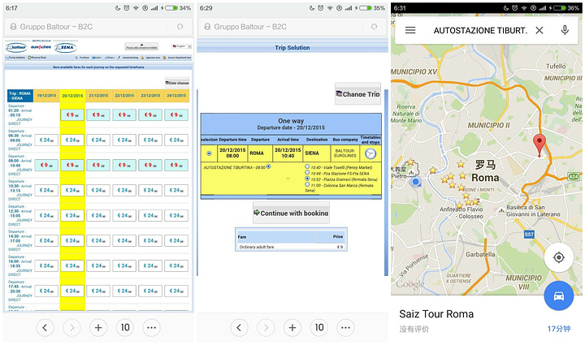The width and height of the screenshot is (585, 345).
Task: Pick €24 fare for 16:00 departure on 21/12/2015
Action: click(x=98, y=265)
